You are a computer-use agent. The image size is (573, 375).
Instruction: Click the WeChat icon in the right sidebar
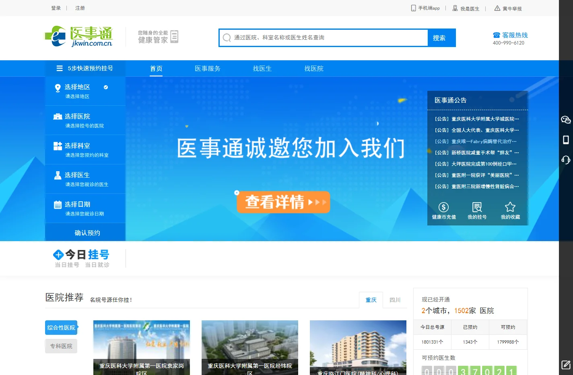[566, 120]
